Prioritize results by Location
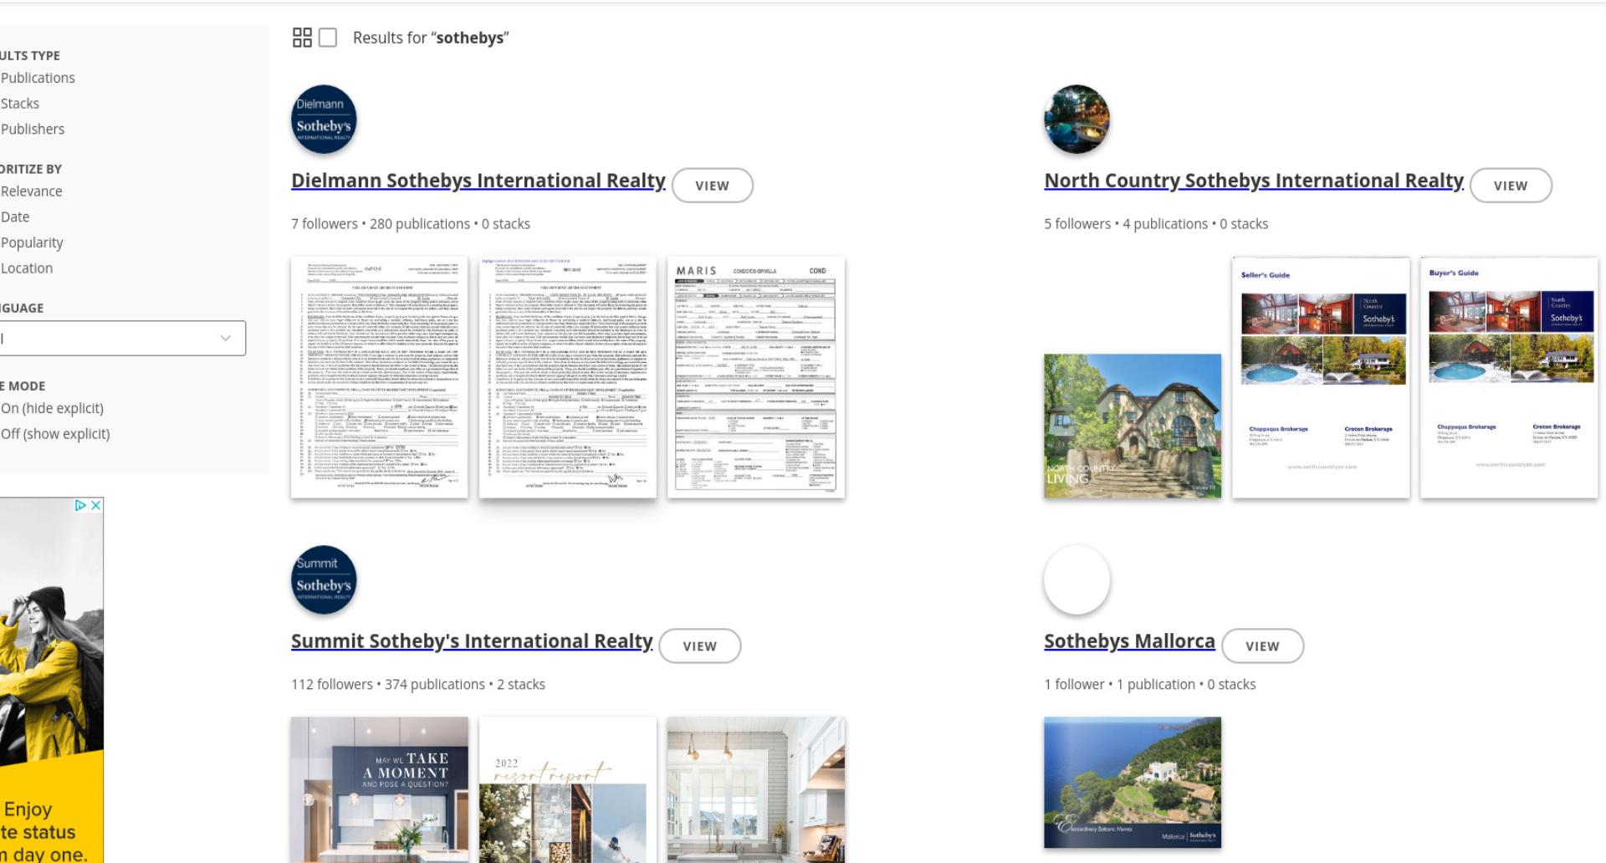 [27, 268]
